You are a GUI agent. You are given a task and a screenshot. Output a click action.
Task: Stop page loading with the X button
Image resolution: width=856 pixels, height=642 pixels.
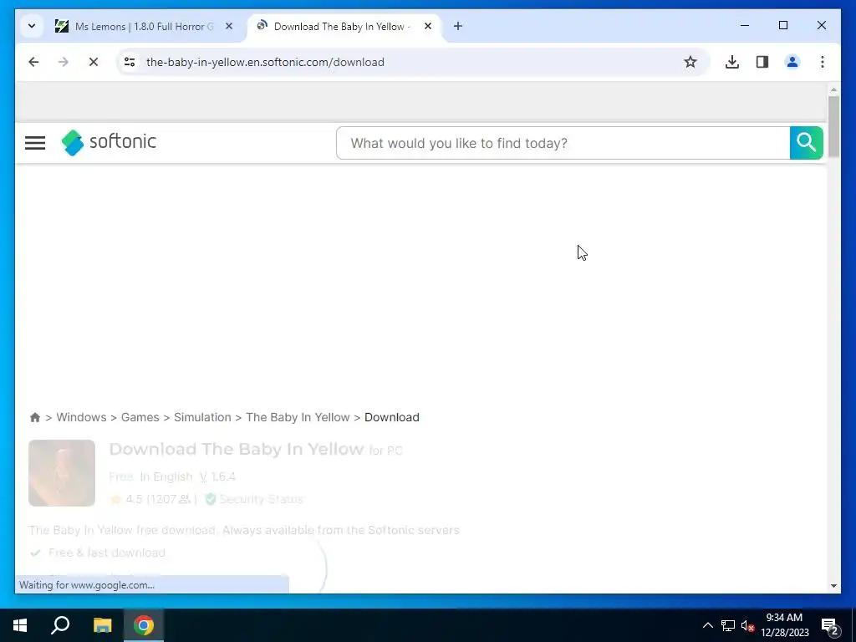[x=94, y=62]
